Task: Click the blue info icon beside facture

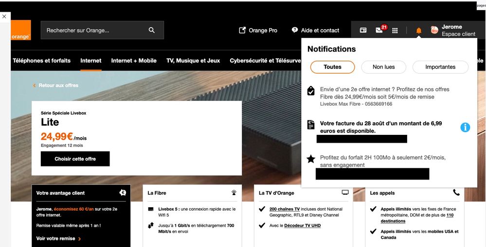Action: tap(465, 127)
